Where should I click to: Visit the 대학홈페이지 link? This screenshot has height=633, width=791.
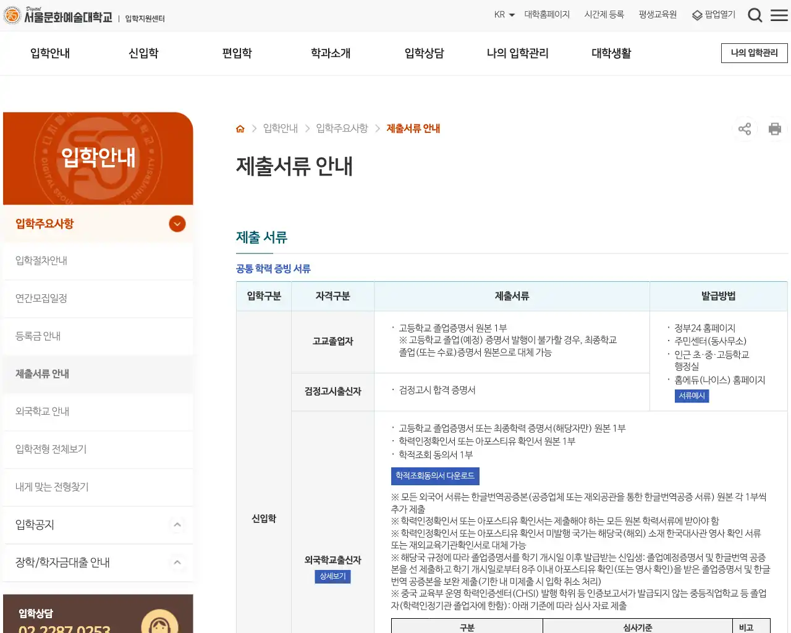click(x=547, y=14)
